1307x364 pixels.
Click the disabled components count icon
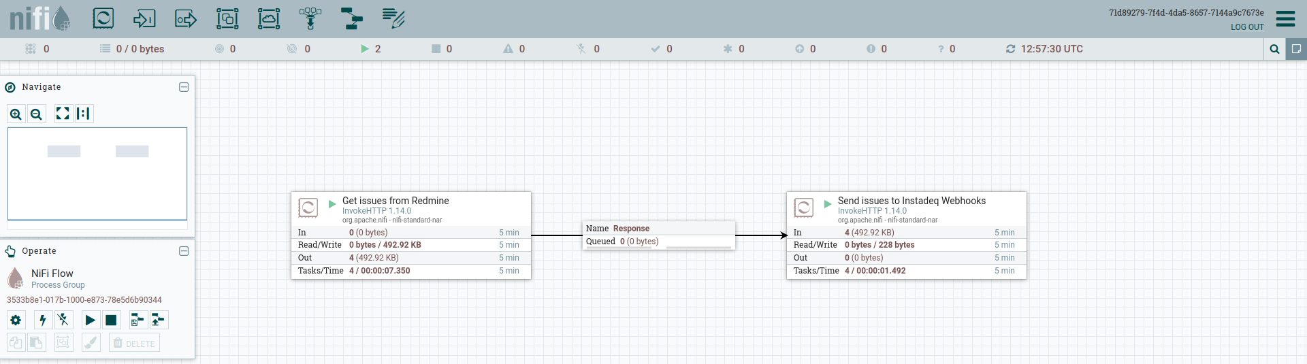(581, 49)
